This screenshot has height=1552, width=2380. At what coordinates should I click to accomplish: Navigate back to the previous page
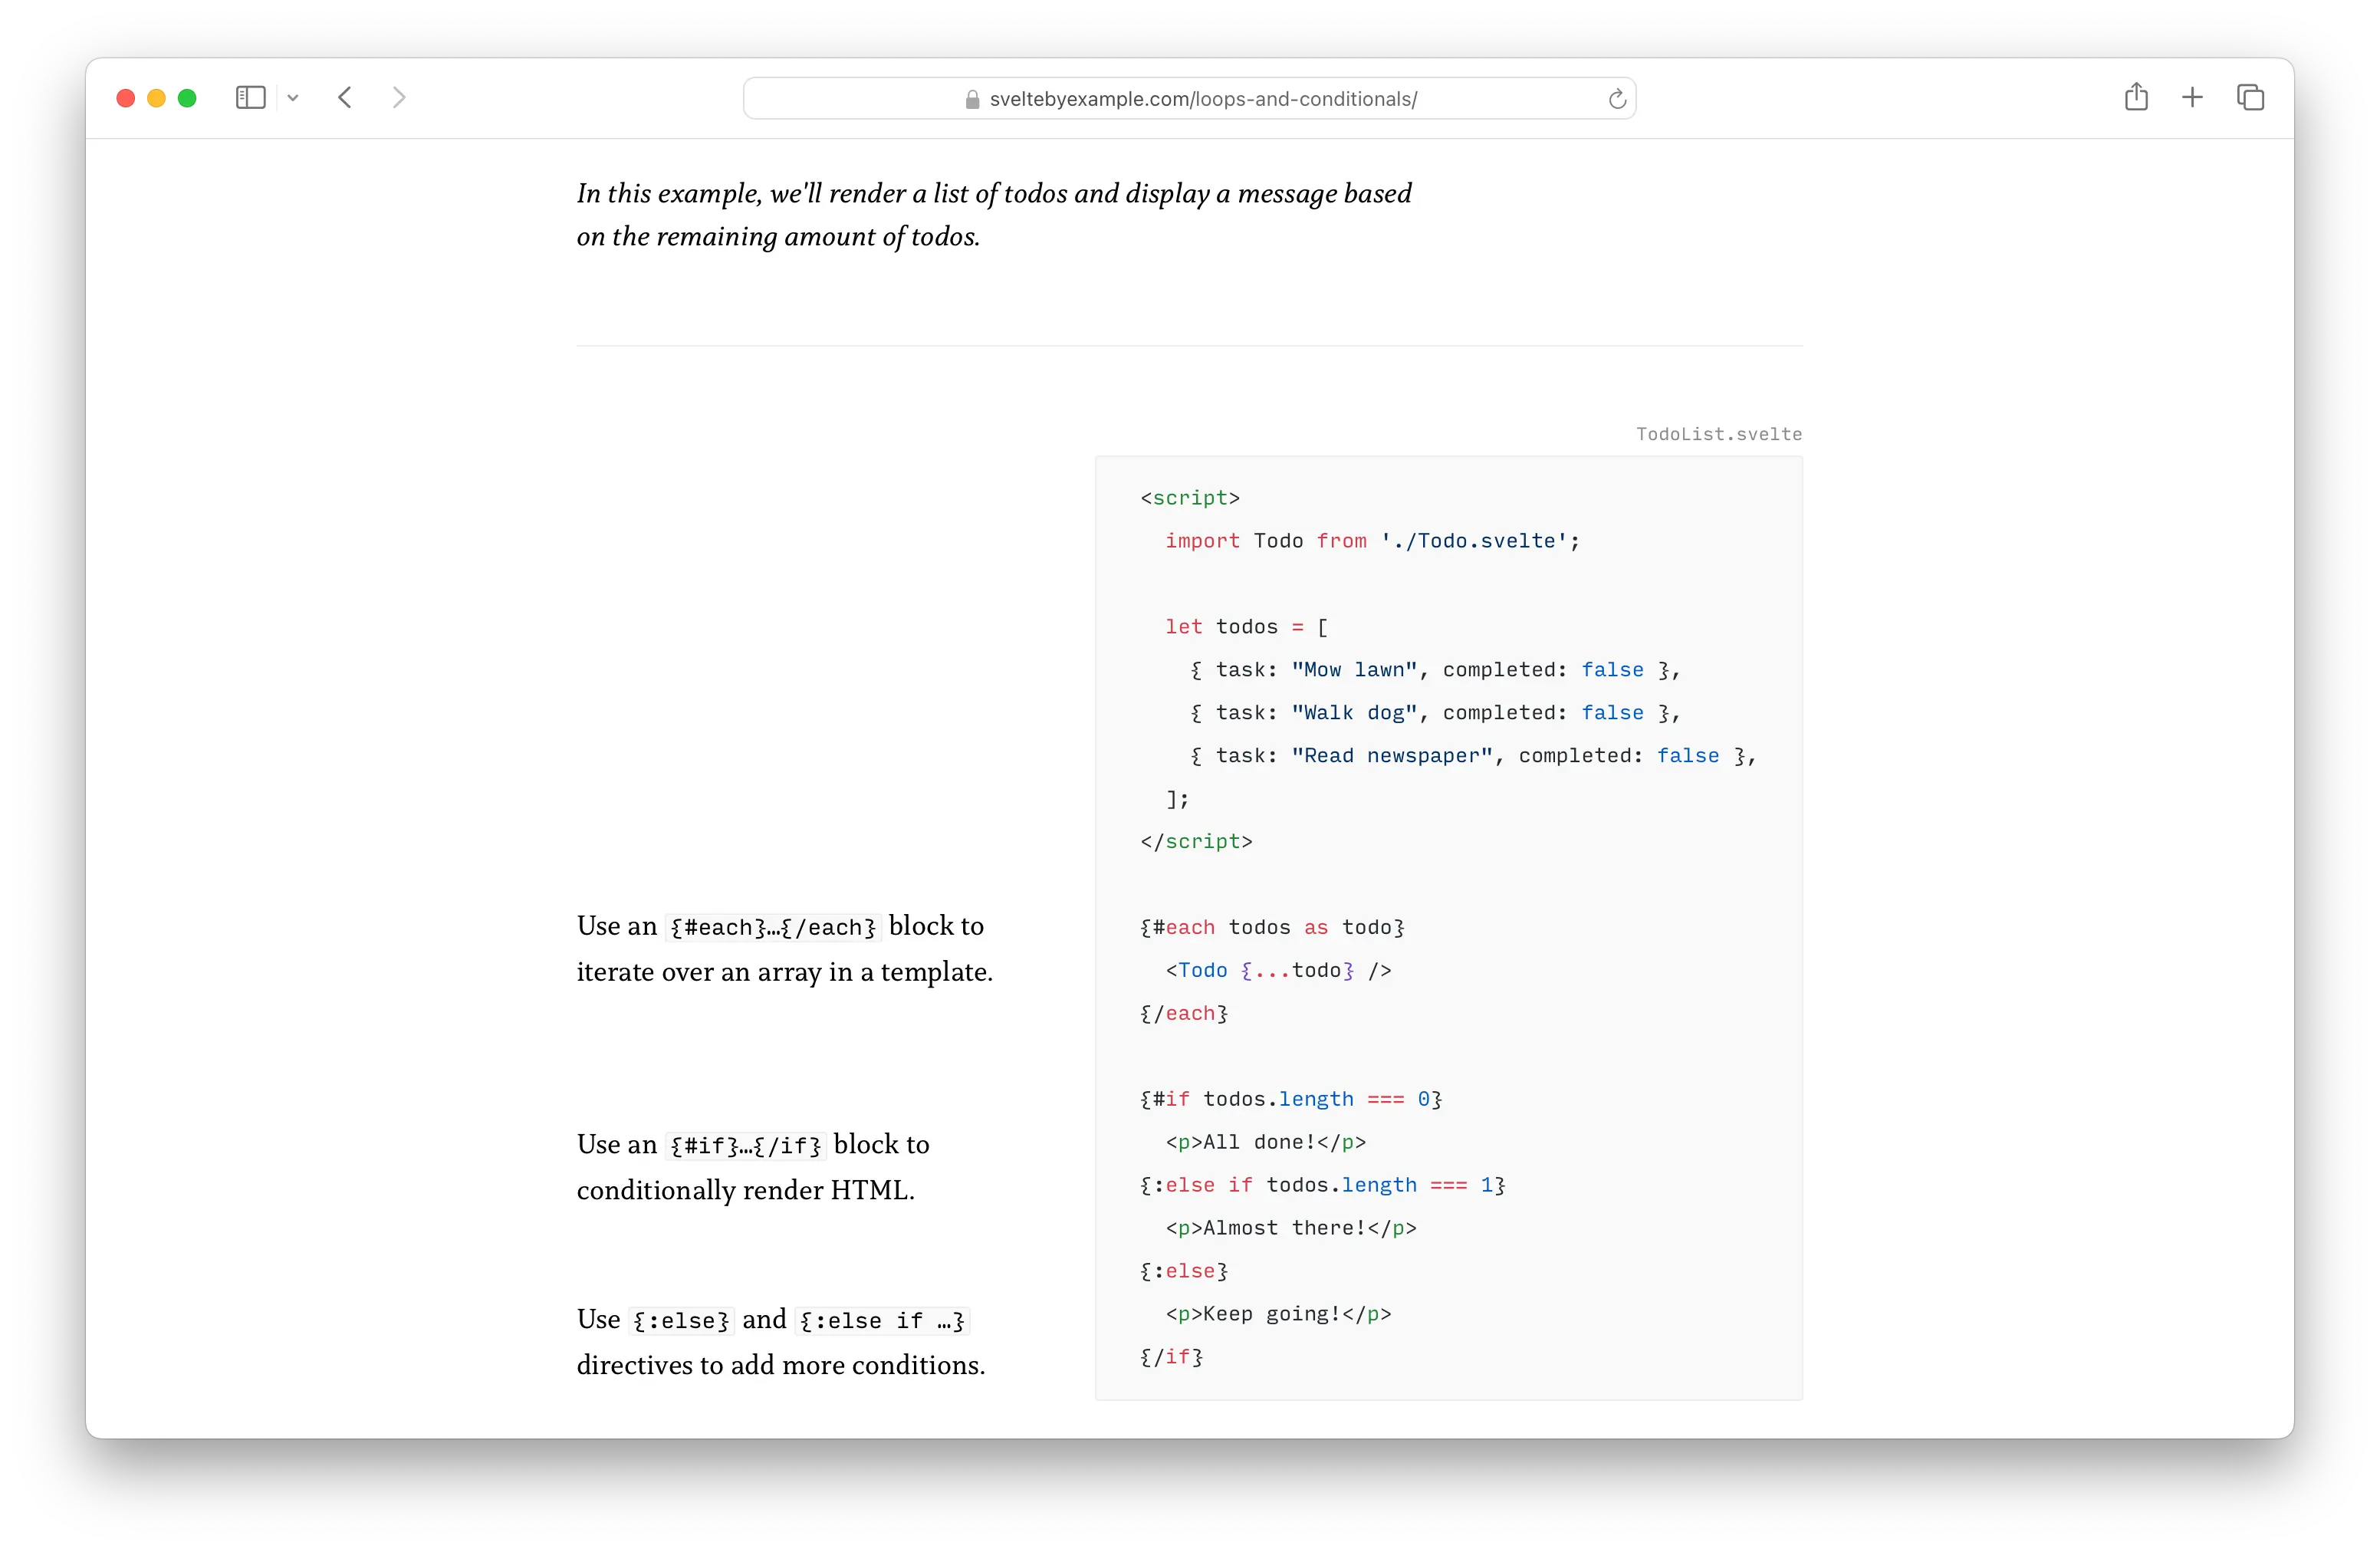coord(344,97)
